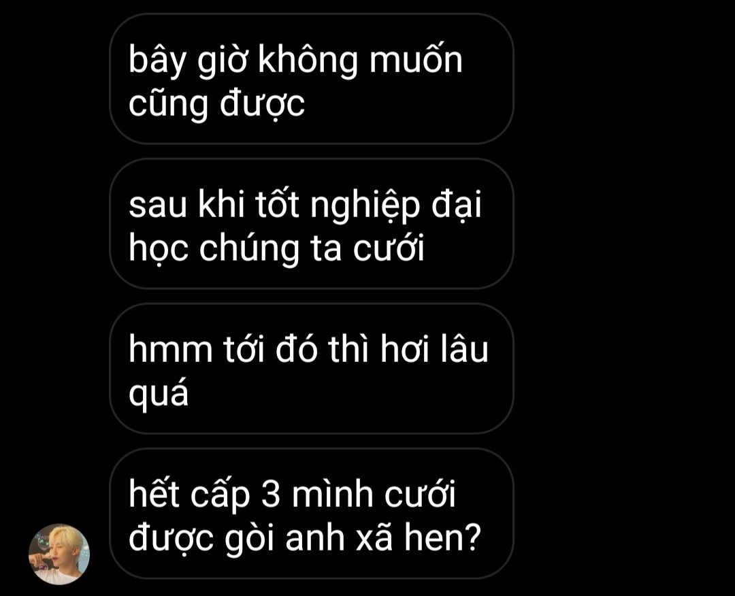Viewport: 735px width, 596px height.
Task: Click the word 'quá' in the third bubble
Action: 159,393
